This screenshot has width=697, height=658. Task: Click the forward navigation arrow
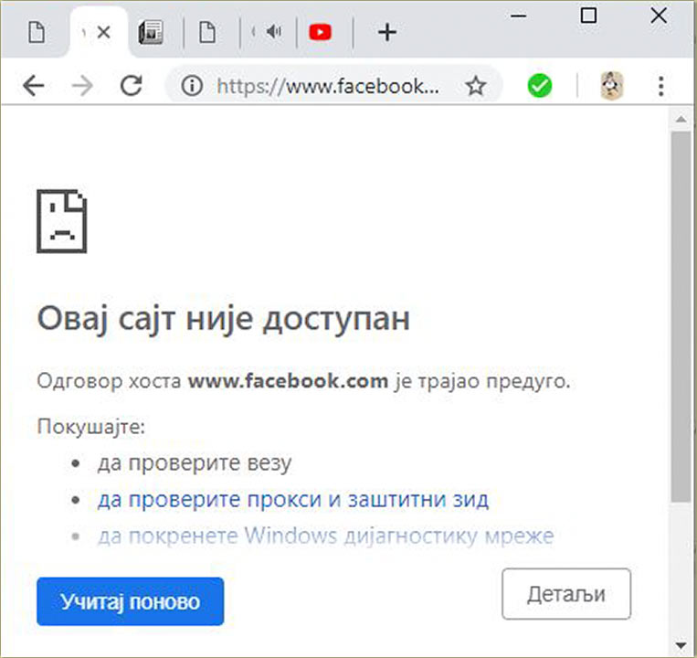[82, 86]
